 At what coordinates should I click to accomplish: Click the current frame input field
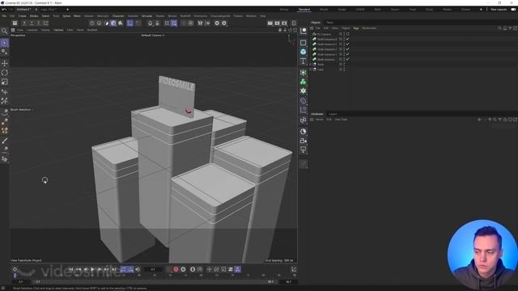[x=153, y=269]
